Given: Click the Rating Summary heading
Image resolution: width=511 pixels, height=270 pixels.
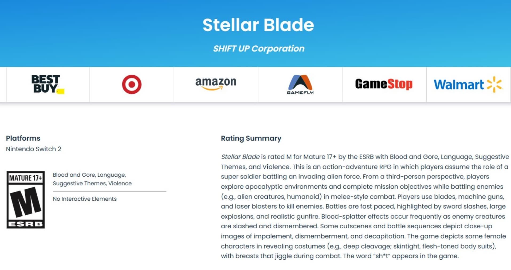Looking at the screenshot, I should [251, 138].
